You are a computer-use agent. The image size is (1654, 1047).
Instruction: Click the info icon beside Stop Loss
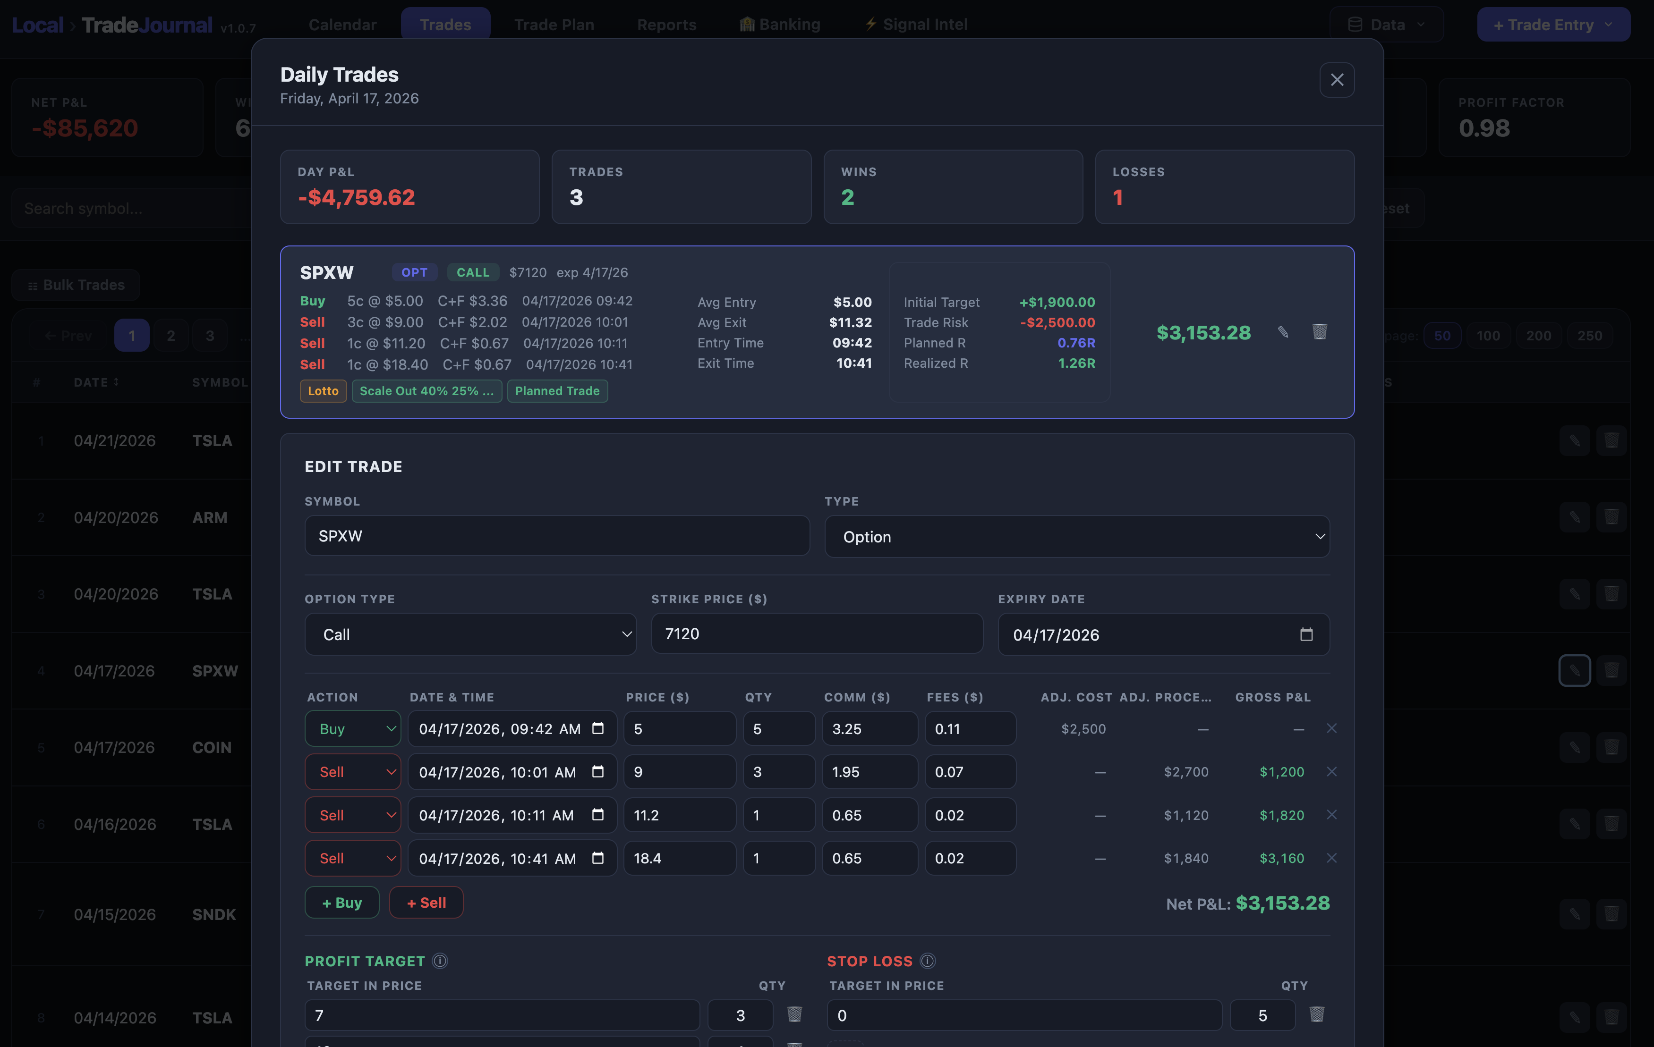(927, 961)
